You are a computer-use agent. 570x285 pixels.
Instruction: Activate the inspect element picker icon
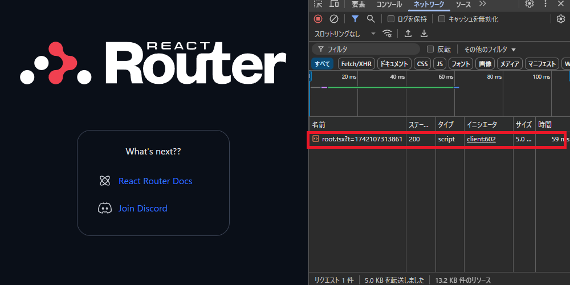click(x=318, y=4)
